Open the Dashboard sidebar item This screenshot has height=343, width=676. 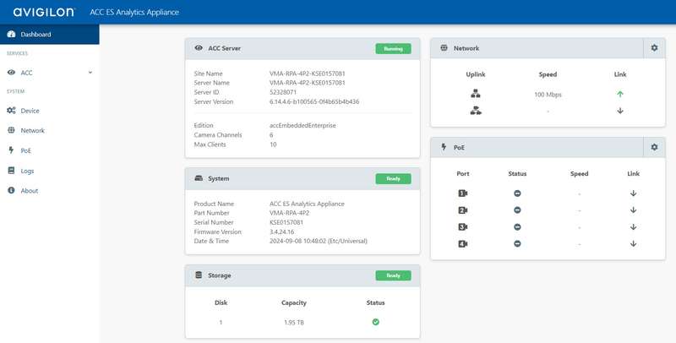(50, 35)
